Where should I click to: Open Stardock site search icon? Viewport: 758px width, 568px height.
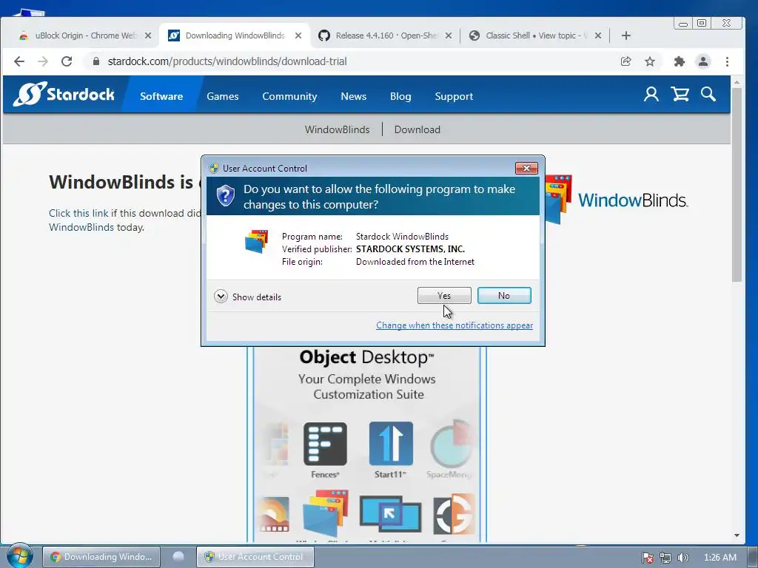coord(708,94)
